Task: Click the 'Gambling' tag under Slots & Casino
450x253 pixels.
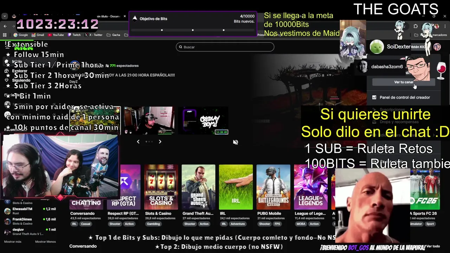Action: pos(153,224)
